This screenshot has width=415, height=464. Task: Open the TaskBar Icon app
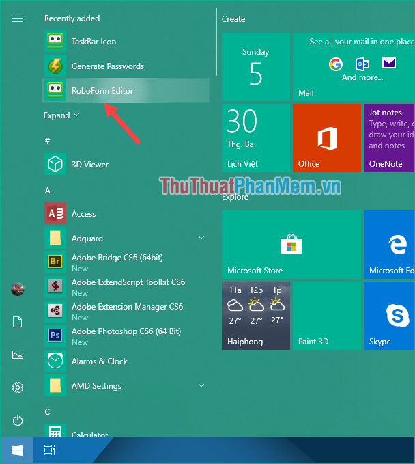[x=94, y=42]
